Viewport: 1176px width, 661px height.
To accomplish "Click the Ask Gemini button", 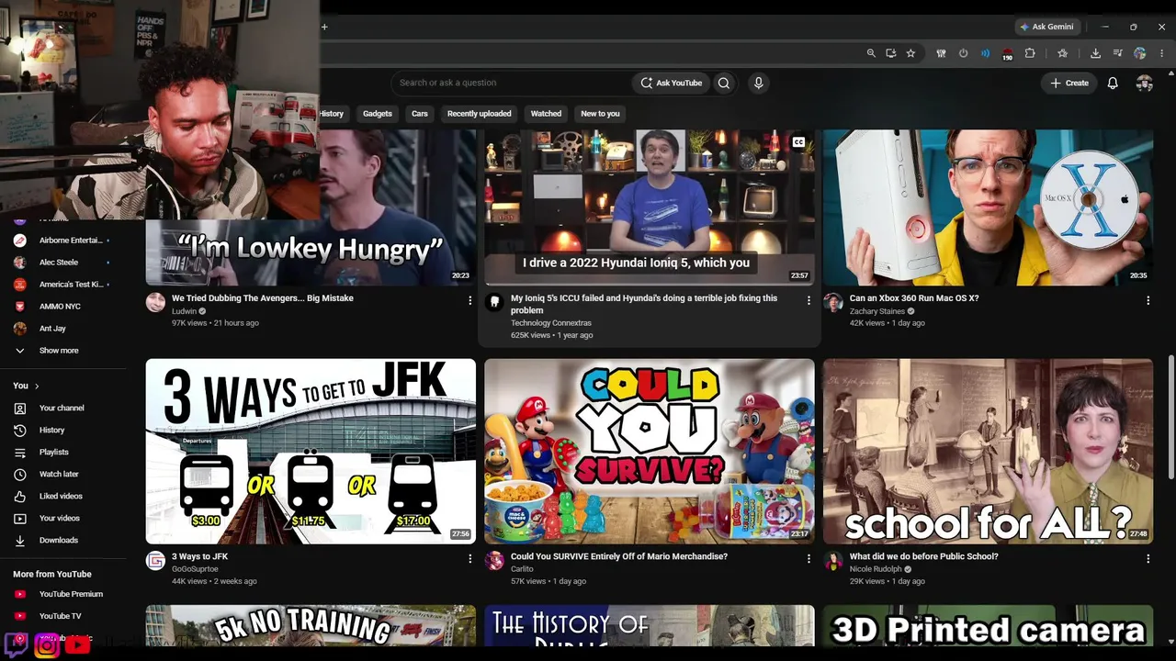I will click(1046, 27).
